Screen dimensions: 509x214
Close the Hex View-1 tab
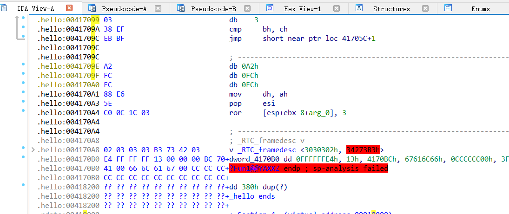click(x=337, y=8)
